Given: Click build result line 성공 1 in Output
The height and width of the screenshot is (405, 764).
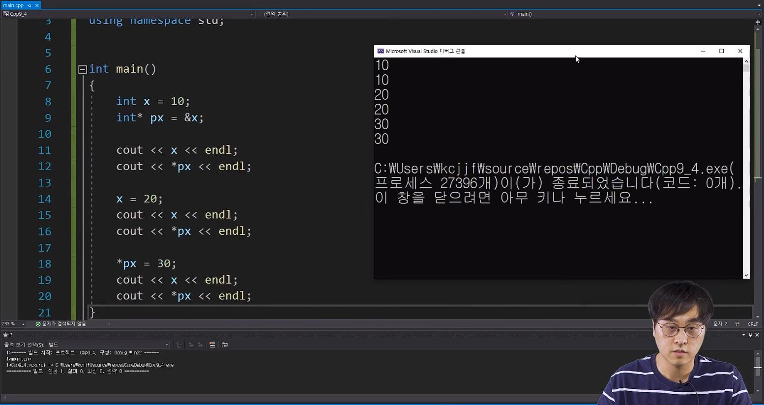Looking at the screenshot, I should point(78,371).
